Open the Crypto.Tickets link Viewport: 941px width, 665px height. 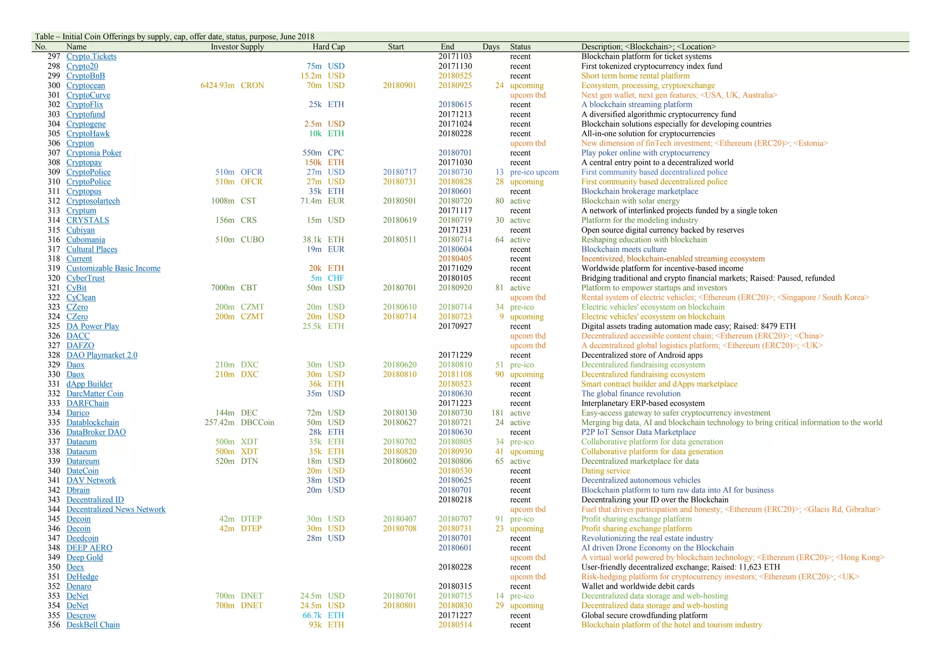click(91, 56)
